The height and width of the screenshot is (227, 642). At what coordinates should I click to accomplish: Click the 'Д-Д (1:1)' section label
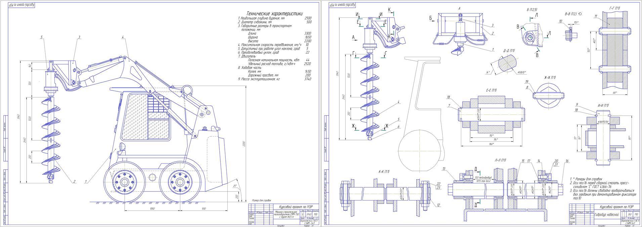coord(509,51)
